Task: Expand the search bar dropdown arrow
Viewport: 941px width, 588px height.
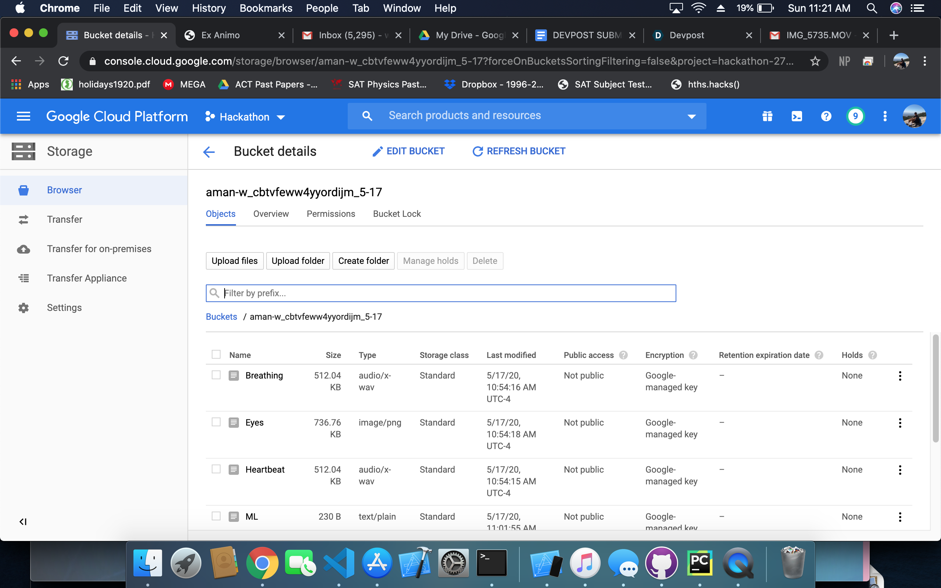Action: [x=691, y=116]
